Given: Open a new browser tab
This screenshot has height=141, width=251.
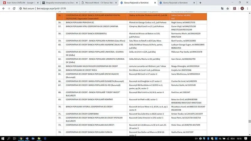Looking at the screenshot, I should coord(200,3).
